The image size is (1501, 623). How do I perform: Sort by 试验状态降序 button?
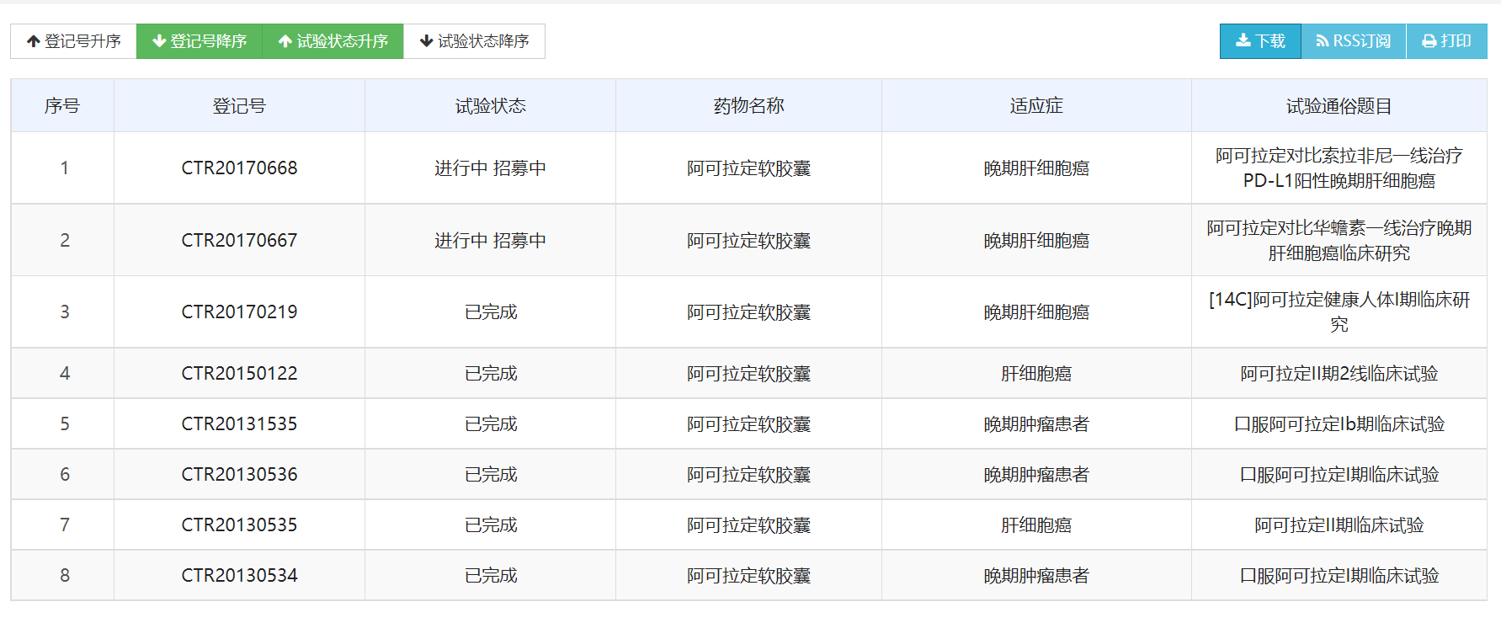[x=474, y=41]
